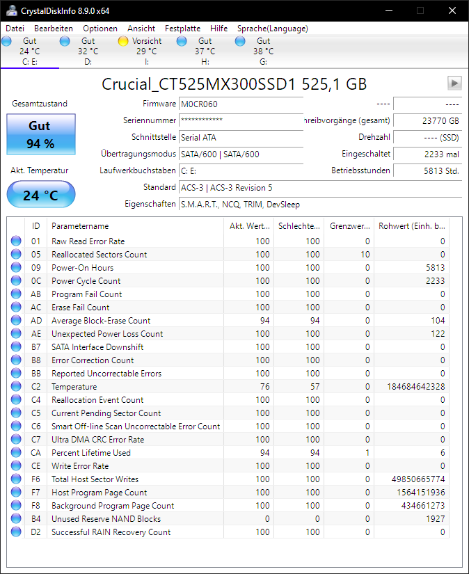Select the Successful RAIN Recovery Count row
469x574 pixels.
pyautogui.click(x=228, y=532)
